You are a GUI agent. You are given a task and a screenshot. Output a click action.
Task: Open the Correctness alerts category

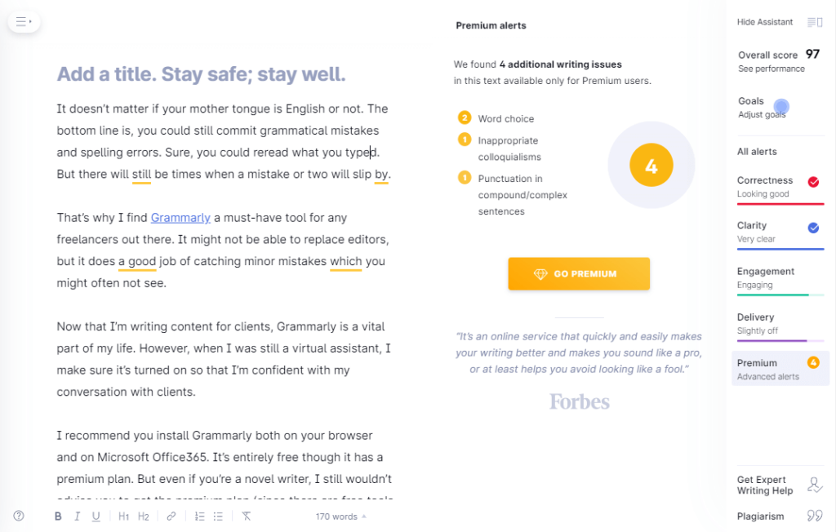coord(780,188)
